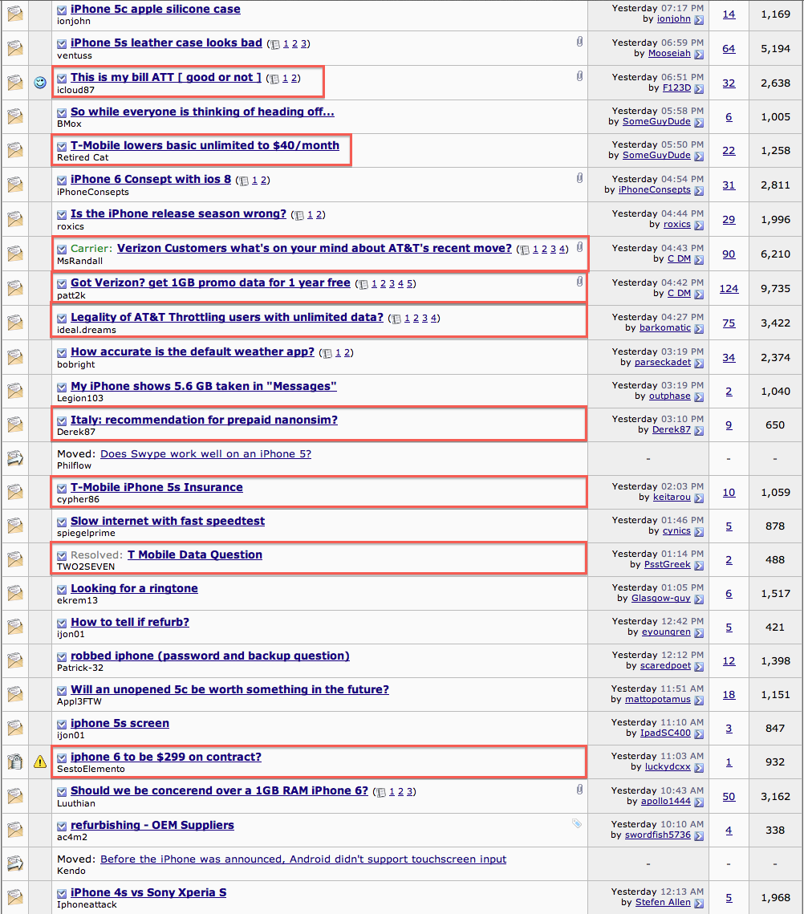The image size is (804, 914).
Task: Open reply count 90 for Verizon Customers thread
Action: pyautogui.click(x=729, y=254)
